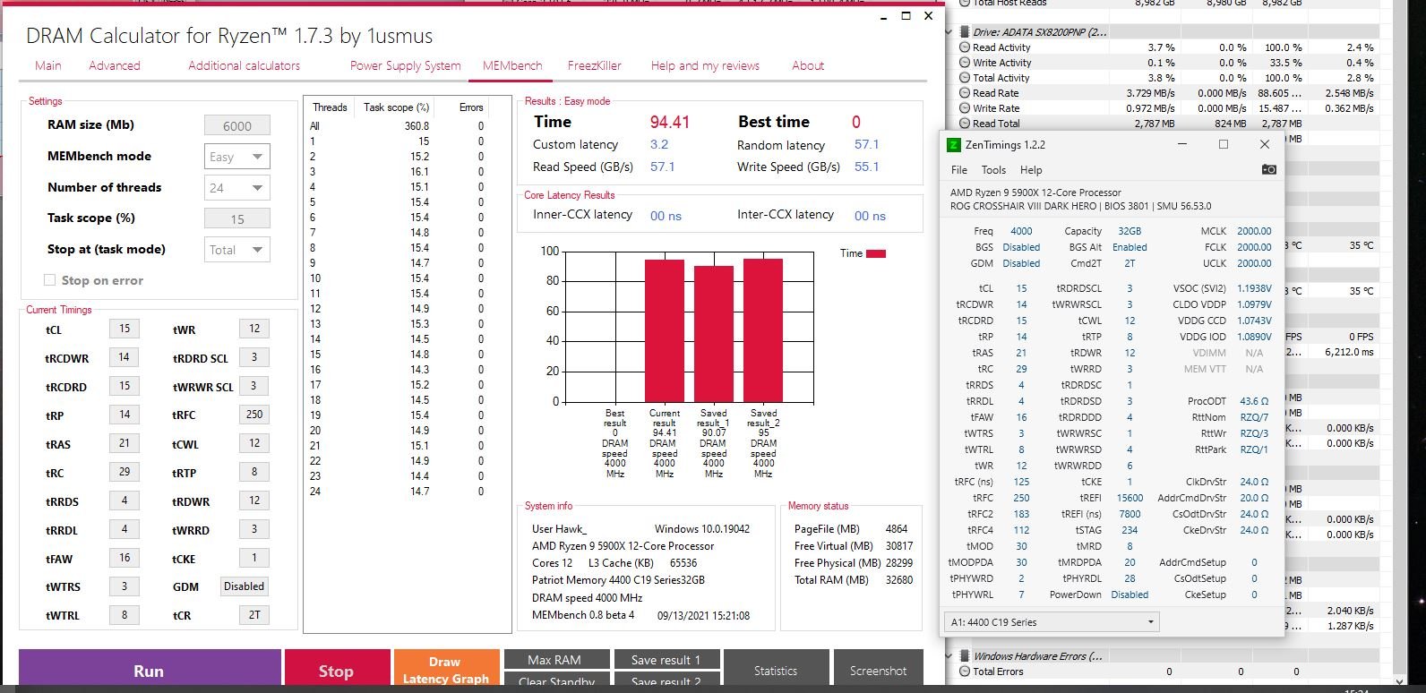Image resolution: width=1426 pixels, height=693 pixels.
Task: Click the Total Errors sensor icon
Action: 965,672
